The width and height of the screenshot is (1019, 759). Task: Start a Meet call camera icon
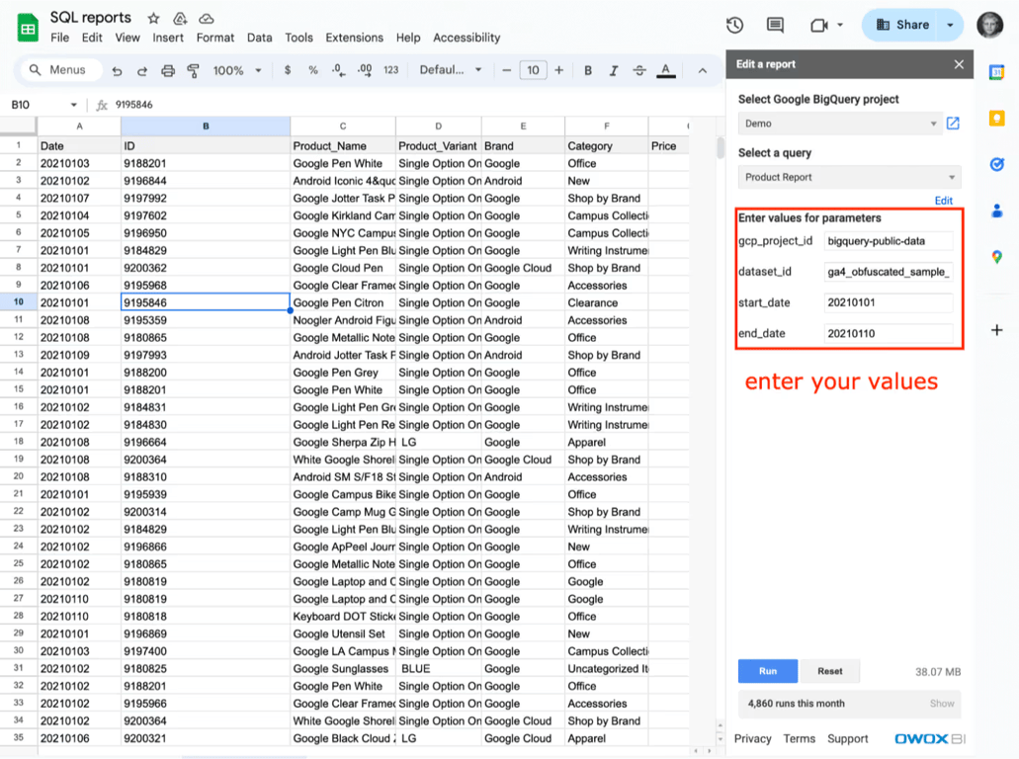pos(818,26)
